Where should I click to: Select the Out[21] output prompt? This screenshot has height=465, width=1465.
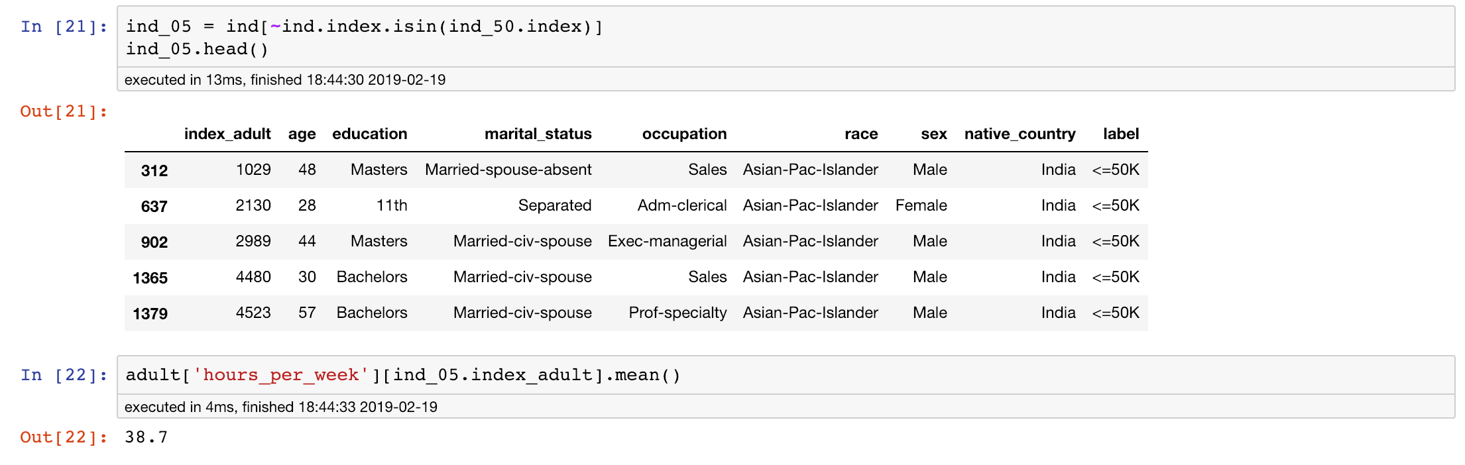click(64, 111)
